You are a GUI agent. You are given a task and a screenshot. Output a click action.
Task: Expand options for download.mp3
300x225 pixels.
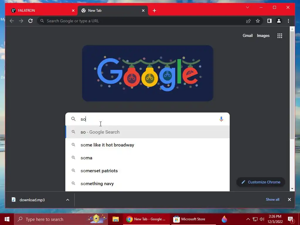[68, 200]
